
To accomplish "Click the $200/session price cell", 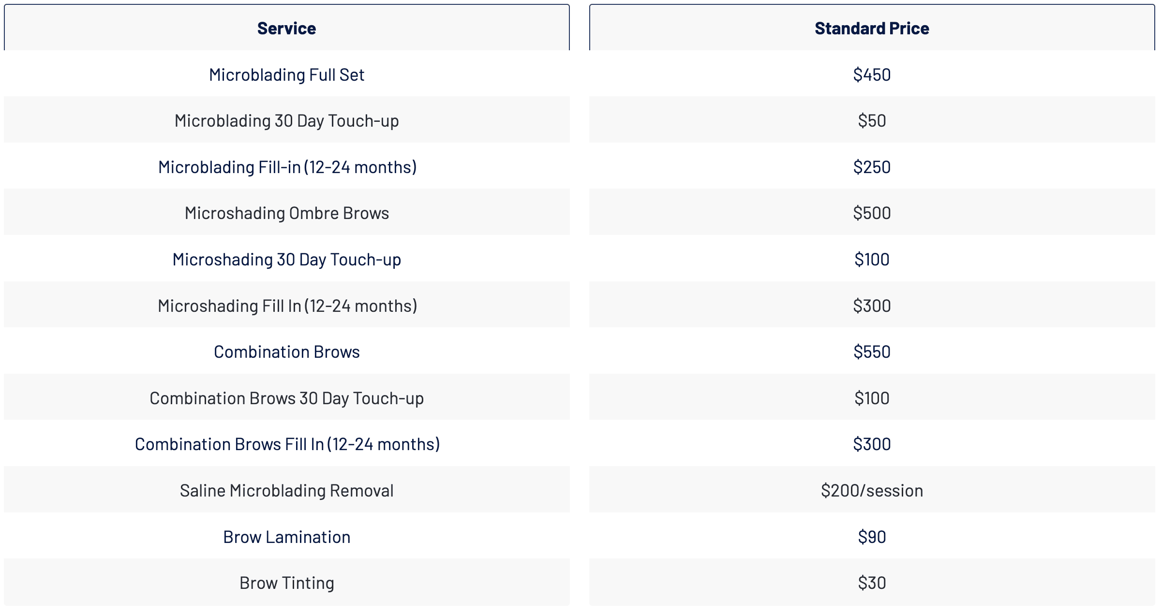I will tap(872, 491).
